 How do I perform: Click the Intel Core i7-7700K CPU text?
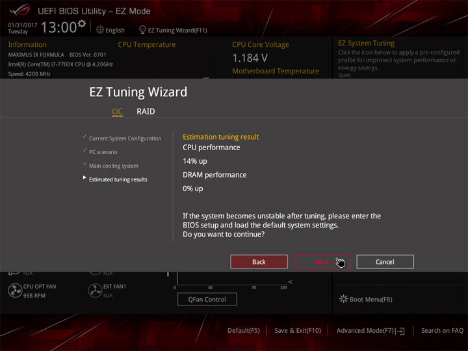pos(60,64)
